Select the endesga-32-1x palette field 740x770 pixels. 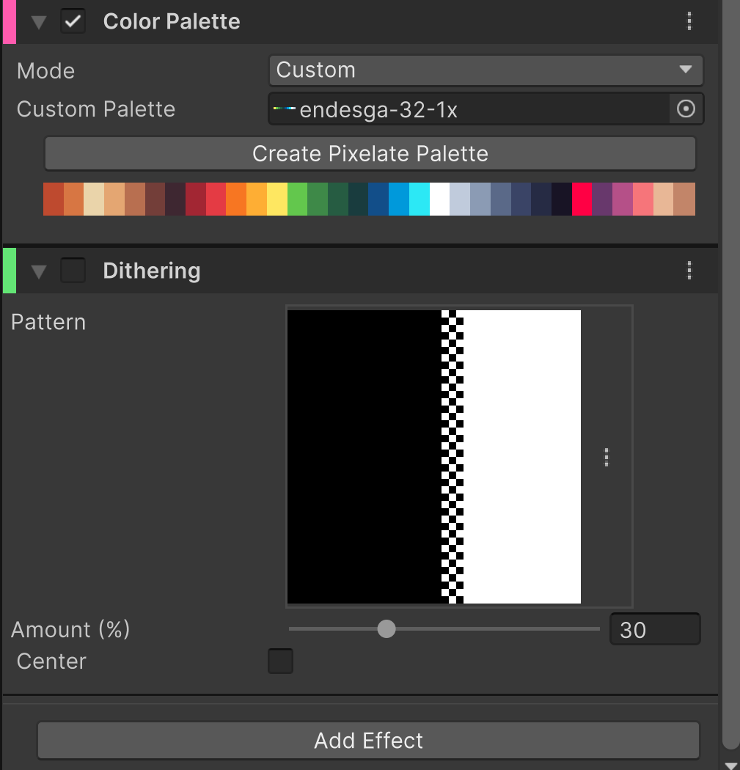[x=469, y=109]
